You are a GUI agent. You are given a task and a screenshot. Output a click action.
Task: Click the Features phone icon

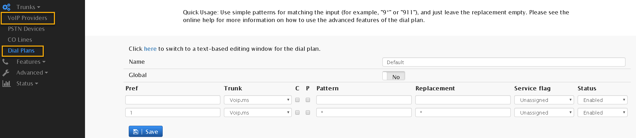click(5, 62)
